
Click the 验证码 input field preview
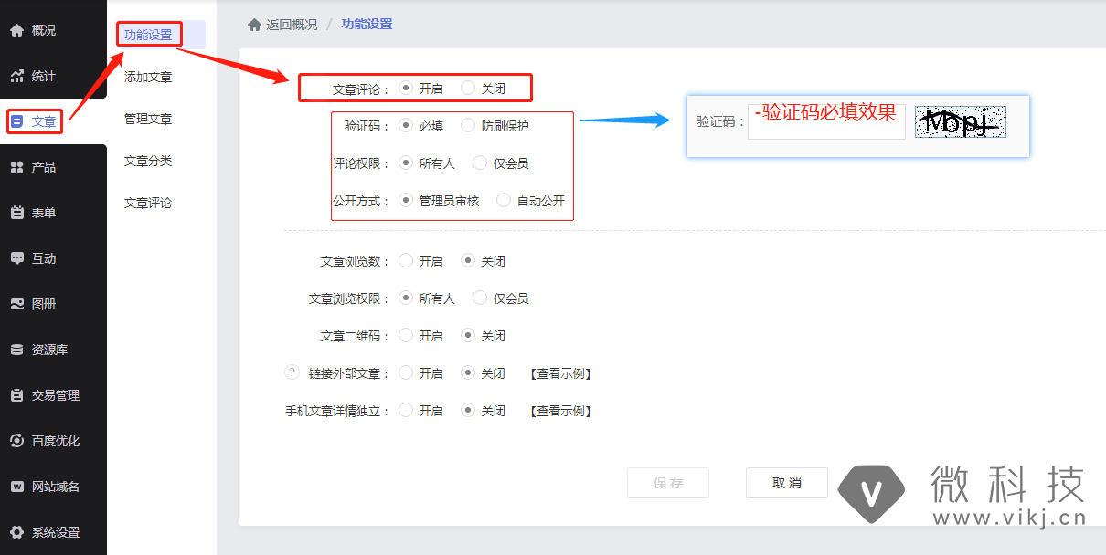(826, 121)
